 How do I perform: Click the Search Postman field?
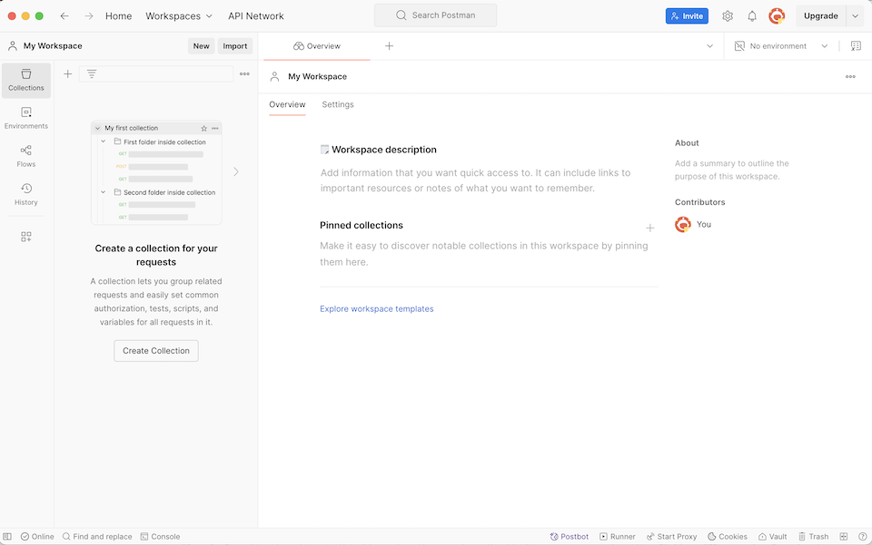434,15
